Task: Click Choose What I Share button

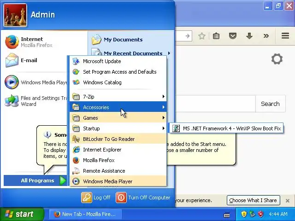Action: point(253,200)
